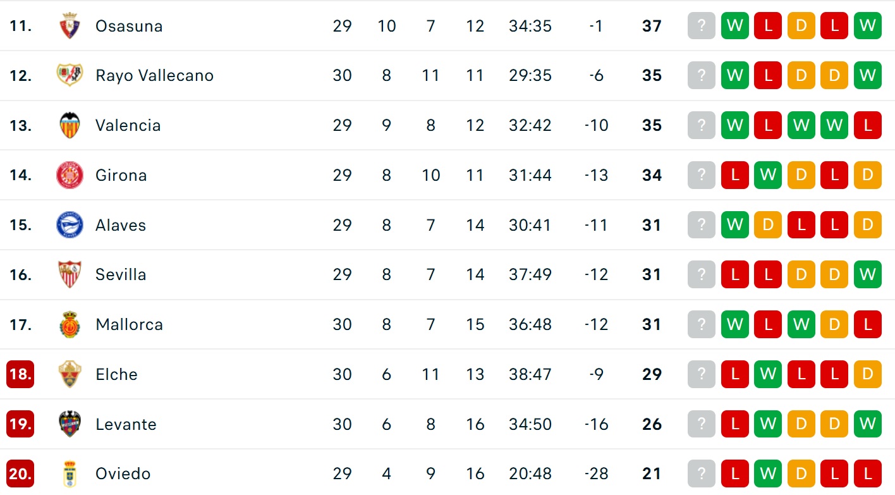
Task: Click the red position 20 badge
Action: [x=20, y=474]
